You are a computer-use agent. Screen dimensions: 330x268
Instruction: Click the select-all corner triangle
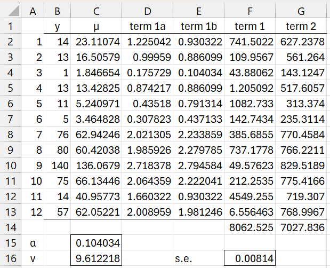(10, 10)
